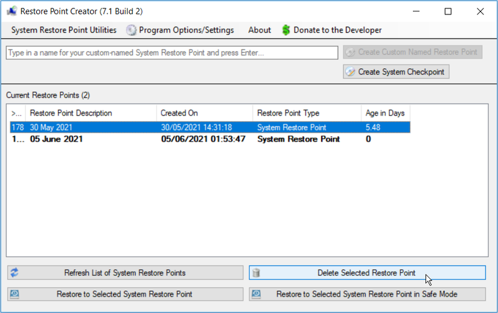Screen dimensions: 498x313
Task: Click the '30/05/2021 14:31:18' created date cell
Action: point(196,127)
